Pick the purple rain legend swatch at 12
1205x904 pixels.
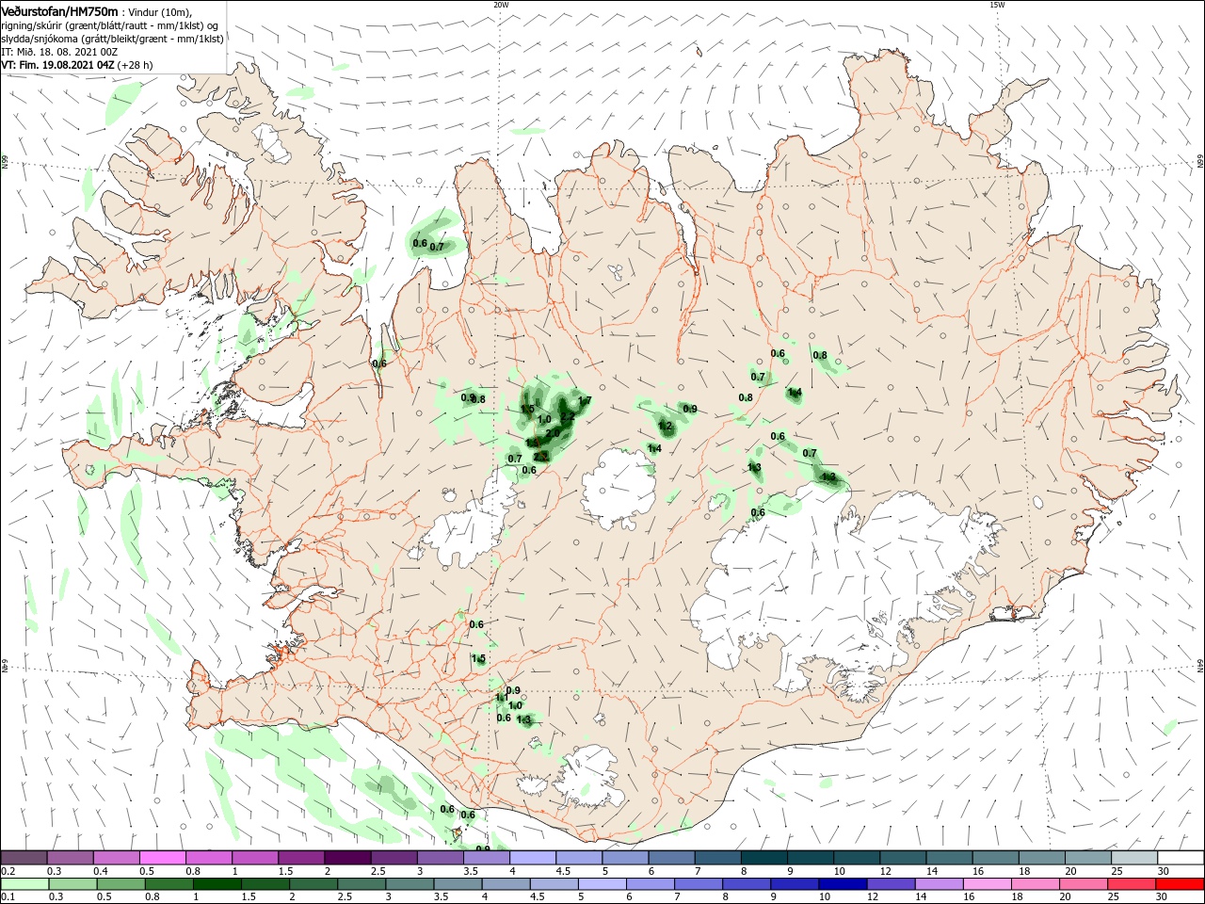(x=892, y=885)
